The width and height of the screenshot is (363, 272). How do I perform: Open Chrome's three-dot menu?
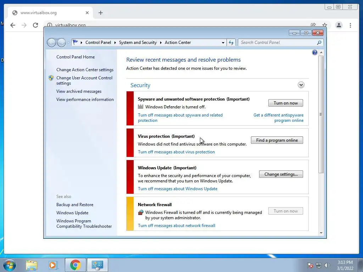(350, 25)
